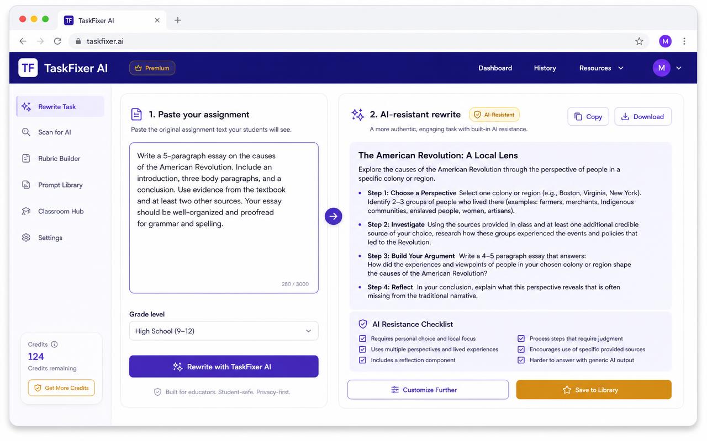Click the purple M profile avatar in app header
Image resolution: width=707 pixels, height=441 pixels.
tap(661, 68)
